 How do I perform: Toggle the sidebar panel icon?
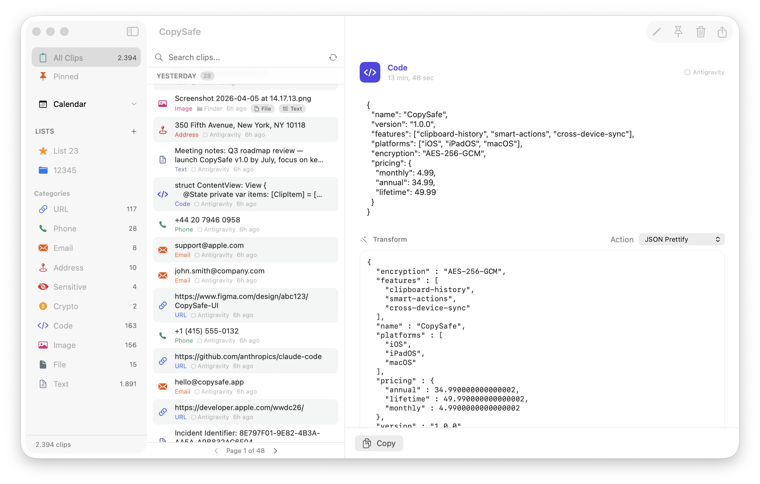coord(133,32)
